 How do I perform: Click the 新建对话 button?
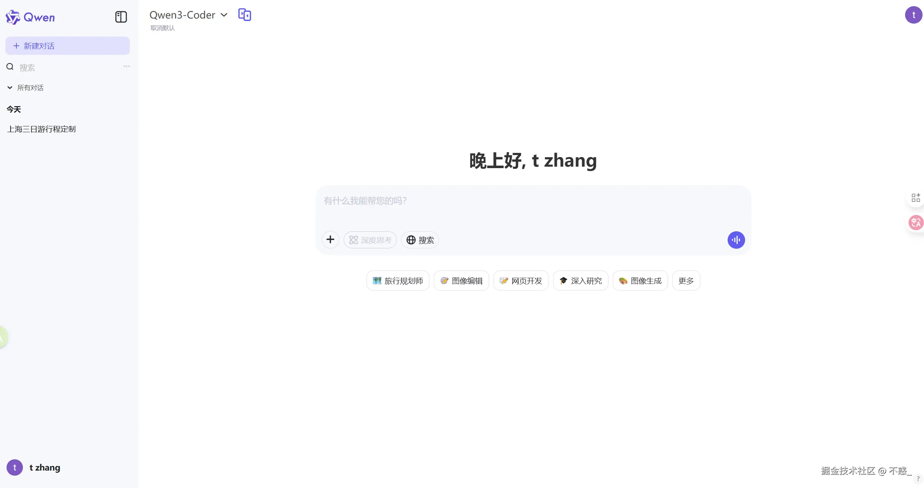pos(67,46)
